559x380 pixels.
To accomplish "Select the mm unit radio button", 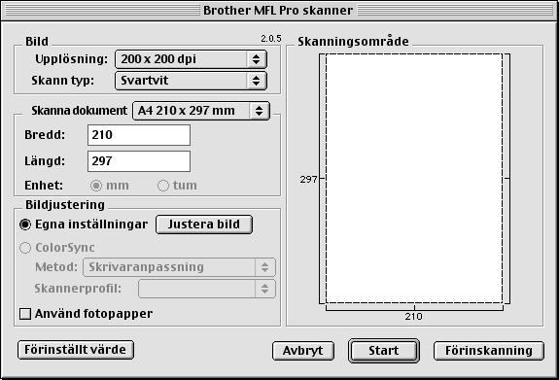I will (96, 186).
